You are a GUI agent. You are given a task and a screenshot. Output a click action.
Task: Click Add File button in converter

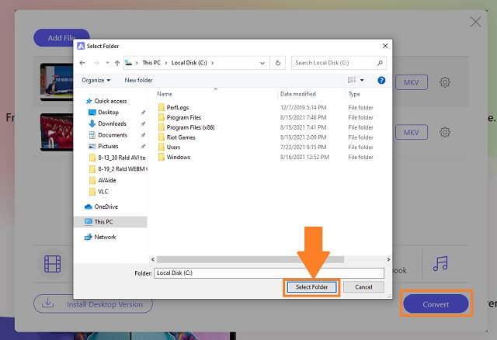pos(61,38)
